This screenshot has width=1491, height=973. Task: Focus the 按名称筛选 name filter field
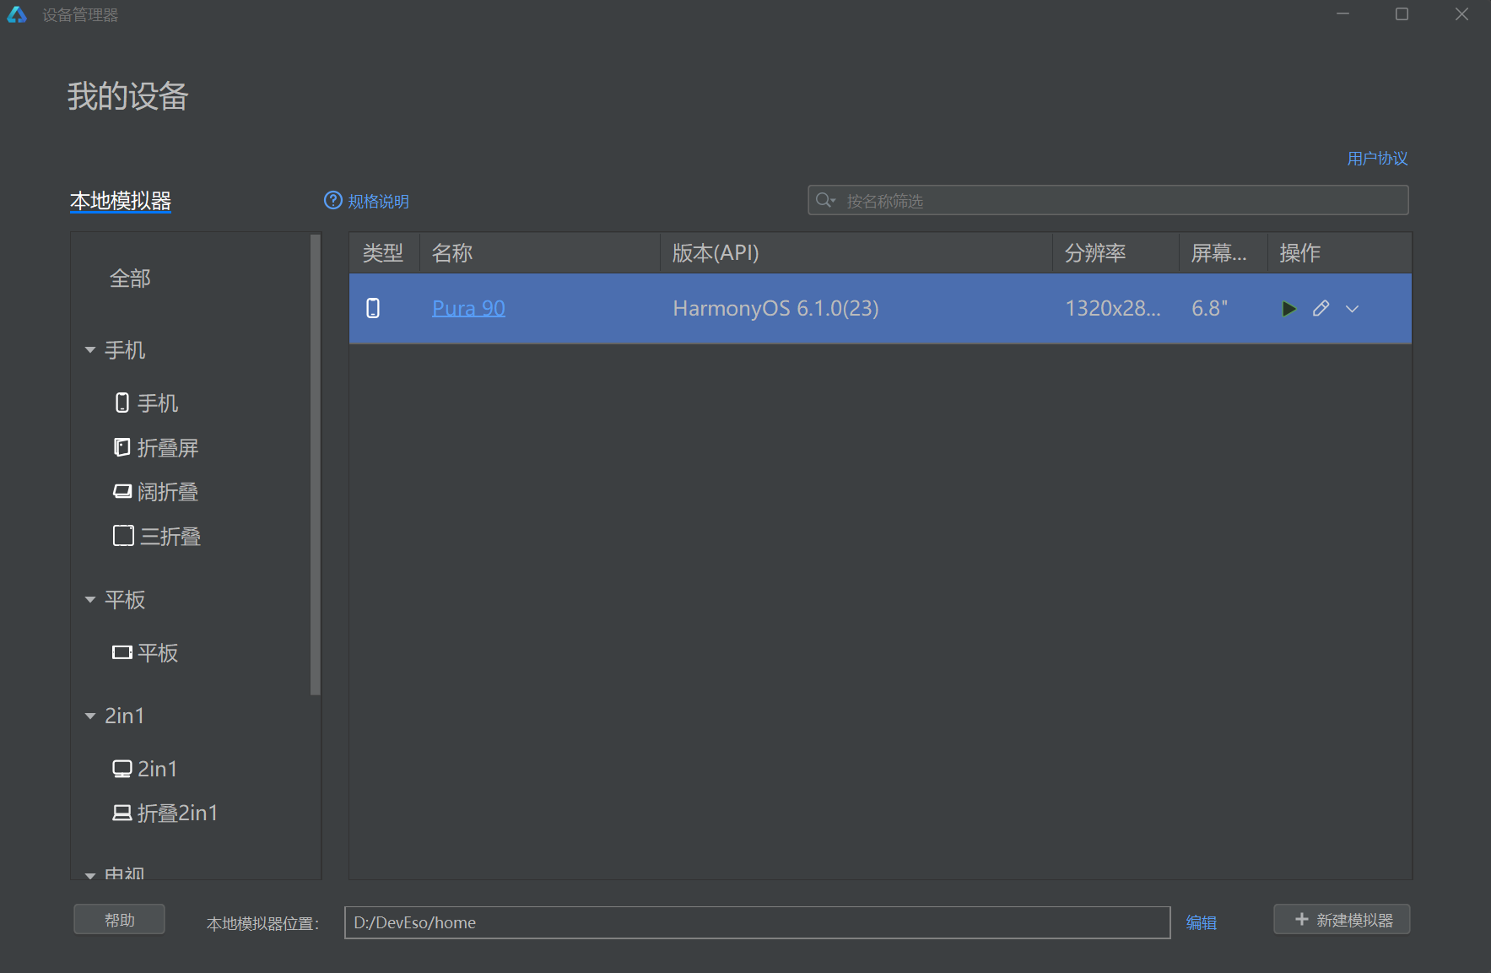click(x=1108, y=200)
